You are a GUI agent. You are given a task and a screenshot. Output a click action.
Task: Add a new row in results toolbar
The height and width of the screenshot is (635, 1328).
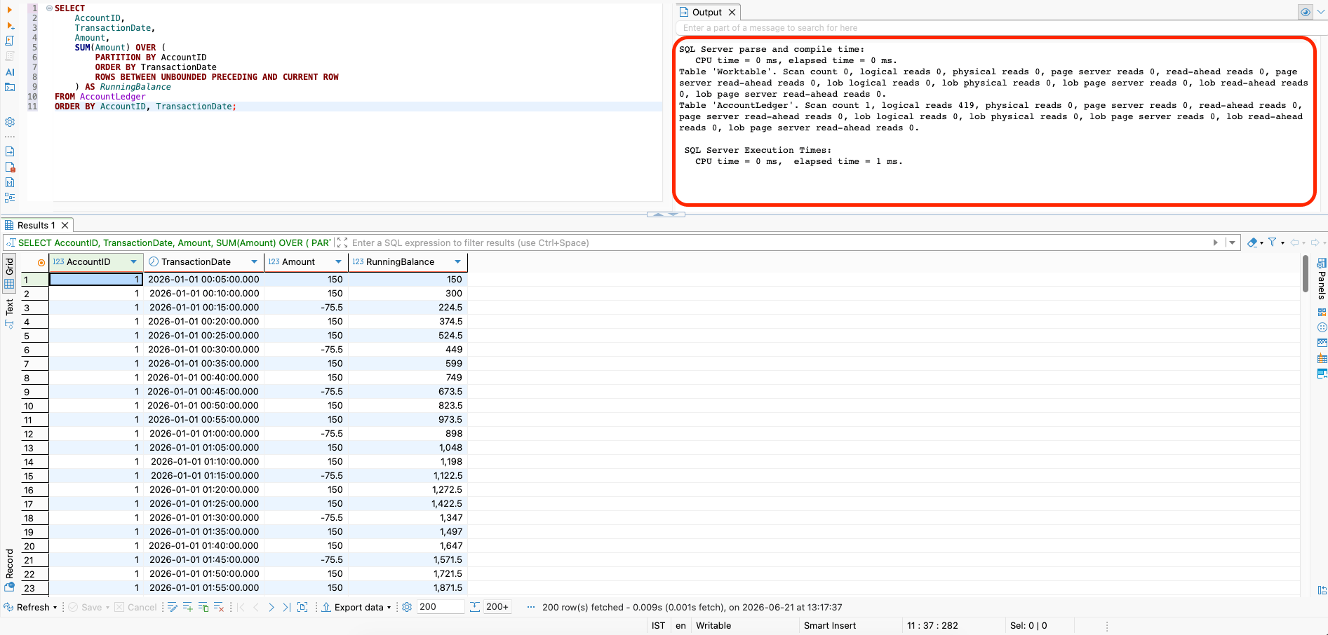[x=188, y=607]
